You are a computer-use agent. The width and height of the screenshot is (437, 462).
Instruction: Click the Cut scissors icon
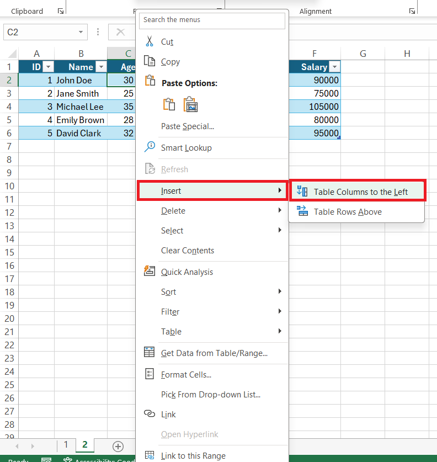tap(150, 42)
